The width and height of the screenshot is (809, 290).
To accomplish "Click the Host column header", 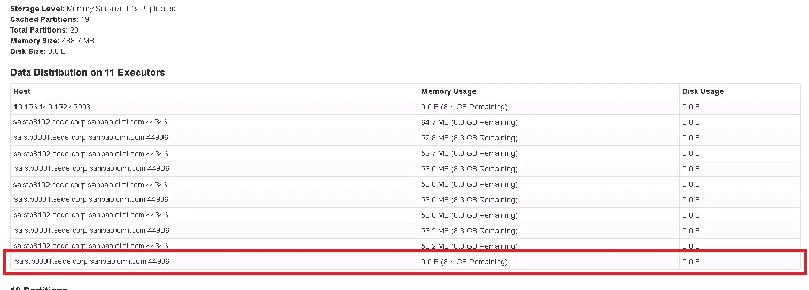I will [x=22, y=91].
